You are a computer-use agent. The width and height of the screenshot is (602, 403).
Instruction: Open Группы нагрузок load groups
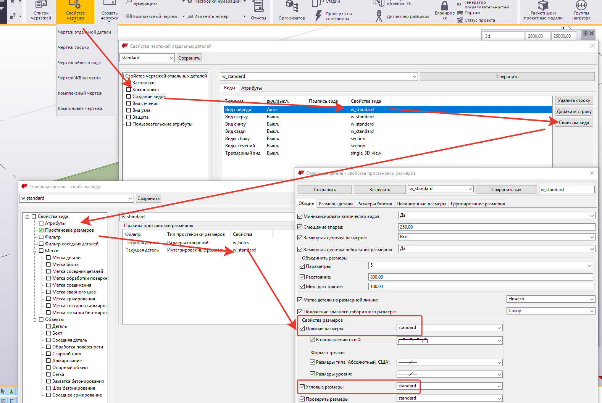coord(581,11)
